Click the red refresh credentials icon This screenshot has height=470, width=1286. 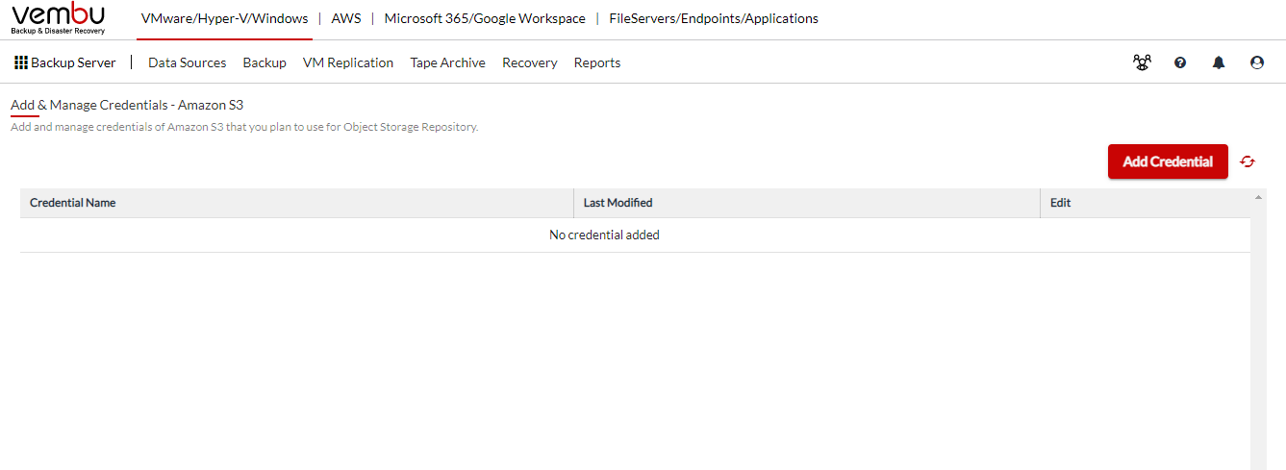(1248, 161)
